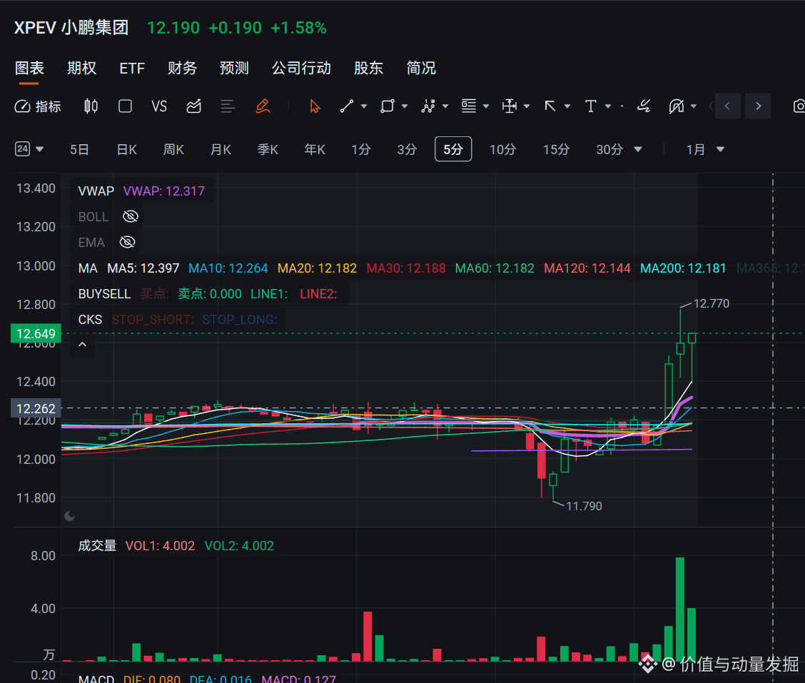
Task: Select the measurement range tool icon
Action: click(x=510, y=106)
